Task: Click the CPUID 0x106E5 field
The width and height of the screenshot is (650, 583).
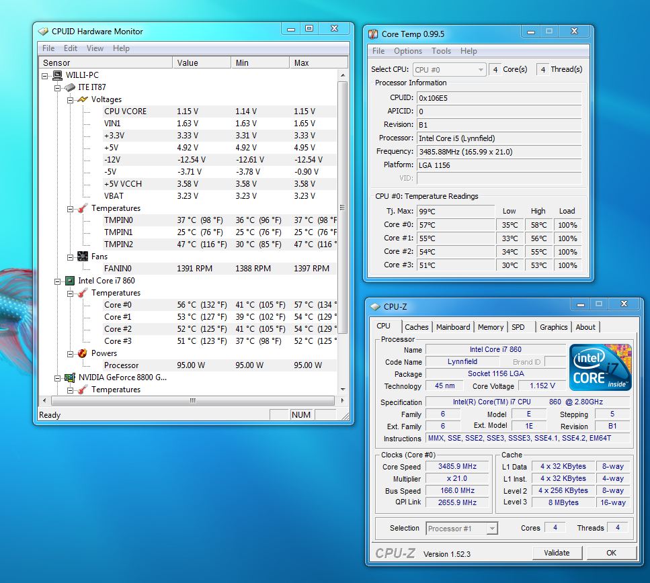Action: click(499, 98)
